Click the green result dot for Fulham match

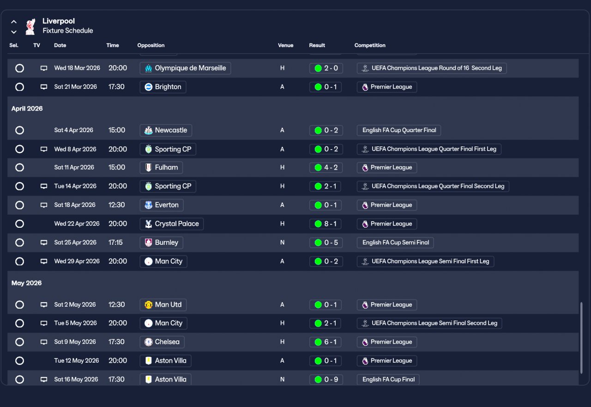[x=318, y=168]
